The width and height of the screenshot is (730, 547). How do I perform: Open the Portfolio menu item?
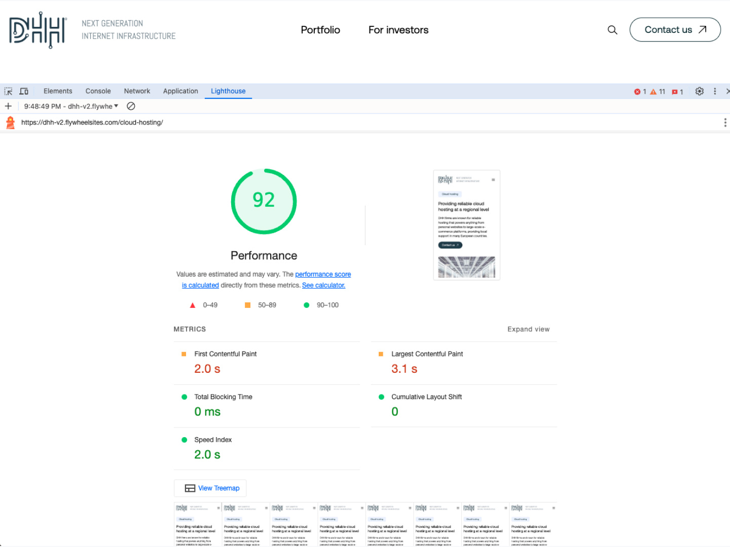point(320,30)
